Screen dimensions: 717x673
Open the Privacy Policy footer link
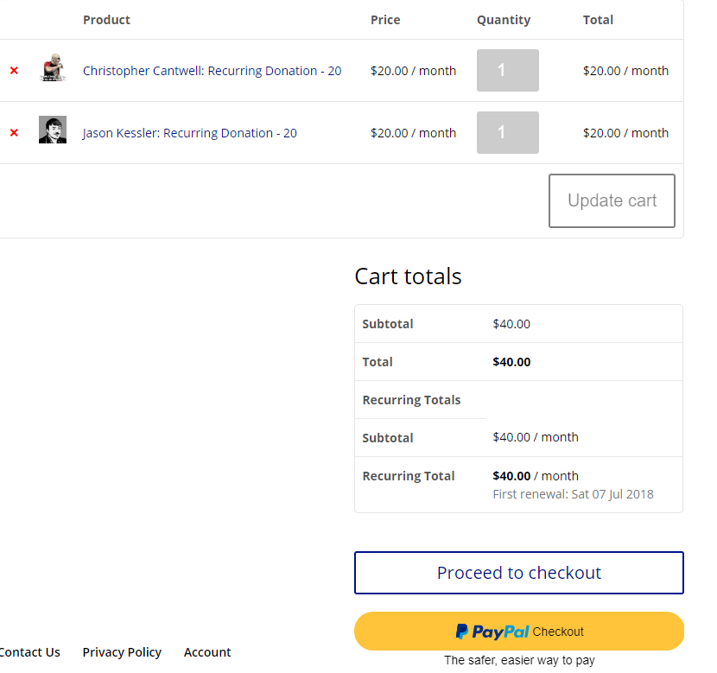(122, 652)
